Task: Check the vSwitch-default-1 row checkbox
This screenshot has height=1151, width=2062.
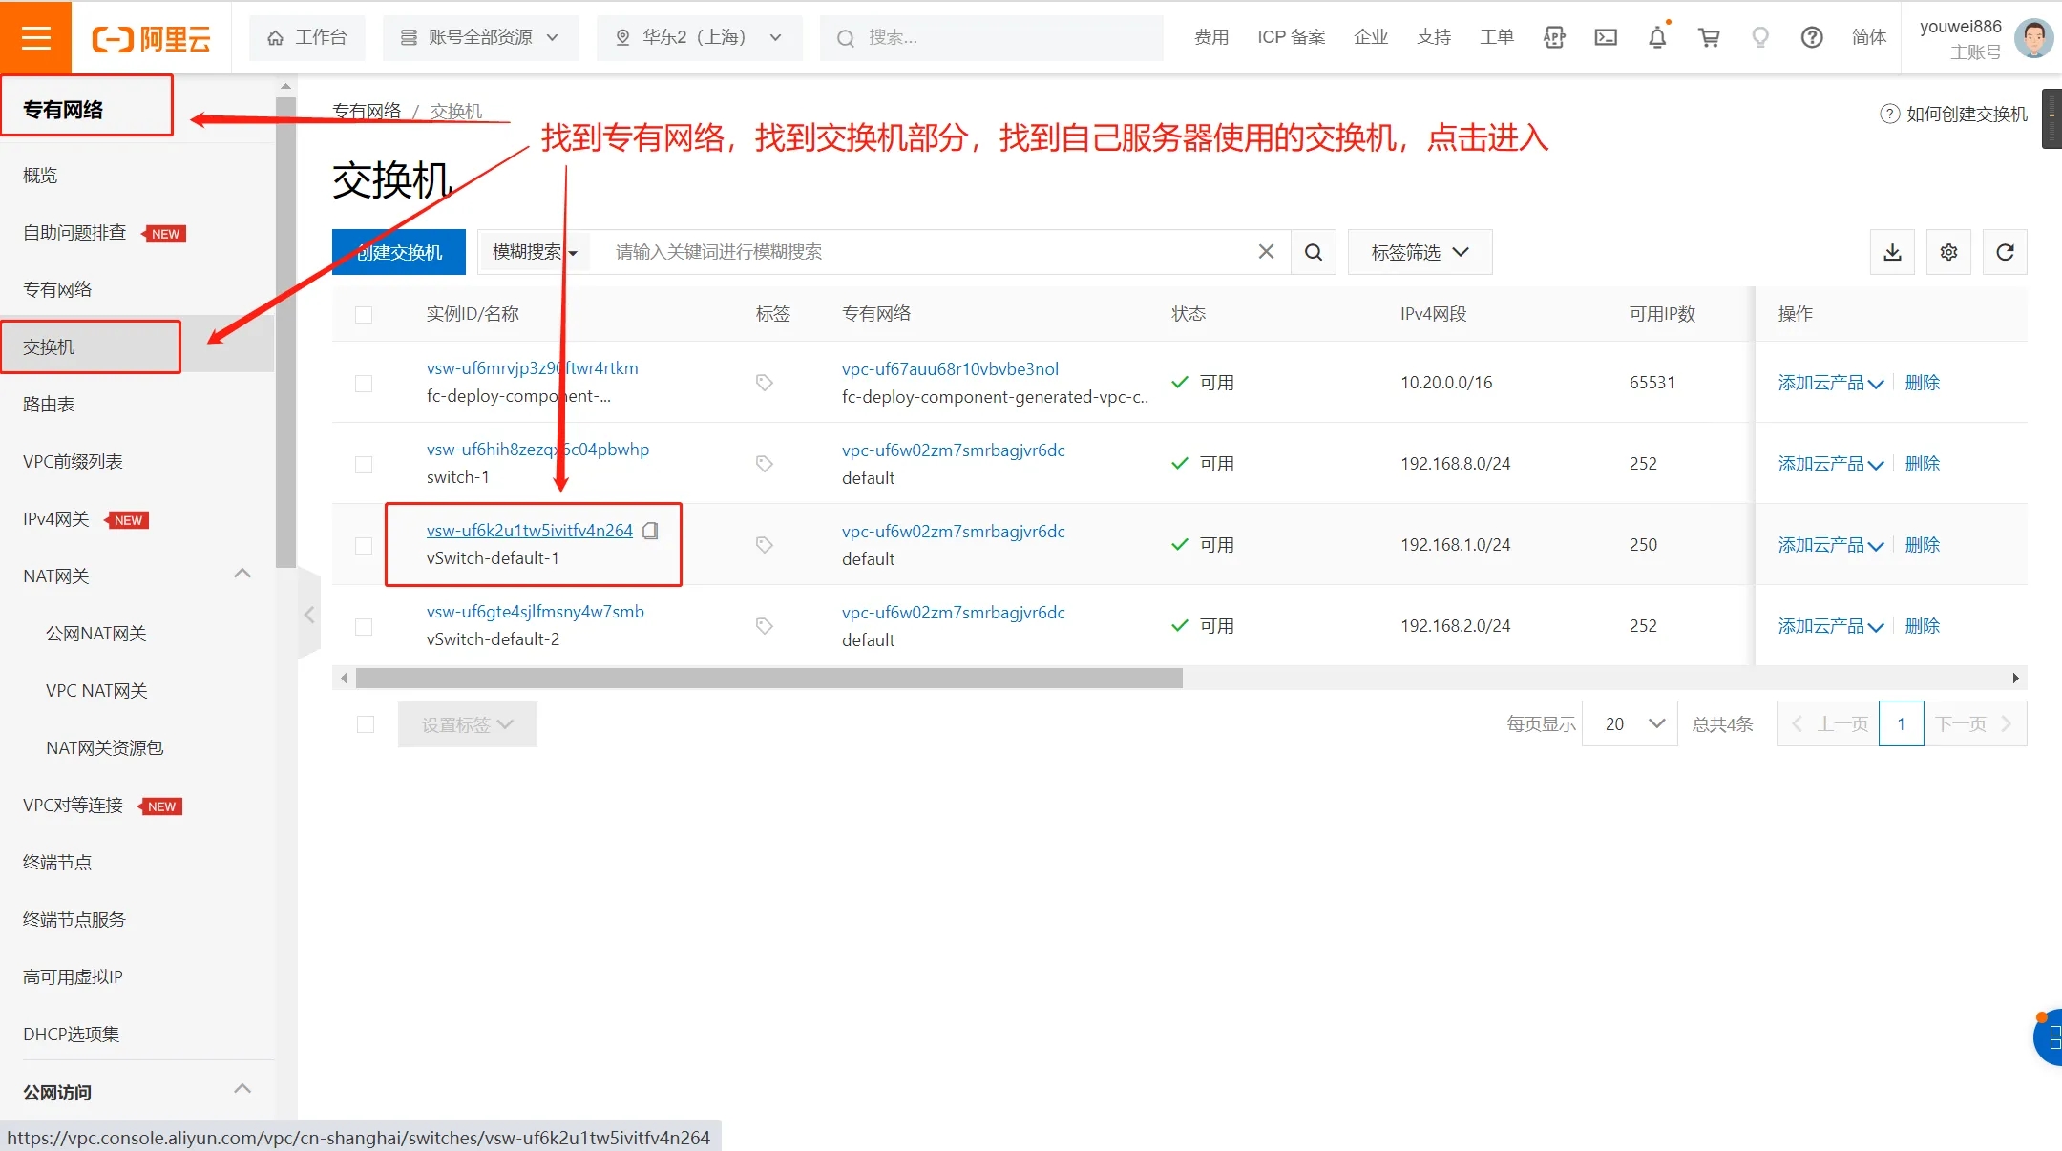Action: pos(364,545)
